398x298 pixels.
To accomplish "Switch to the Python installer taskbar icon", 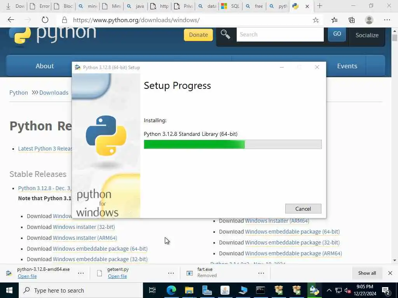I will (314, 290).
